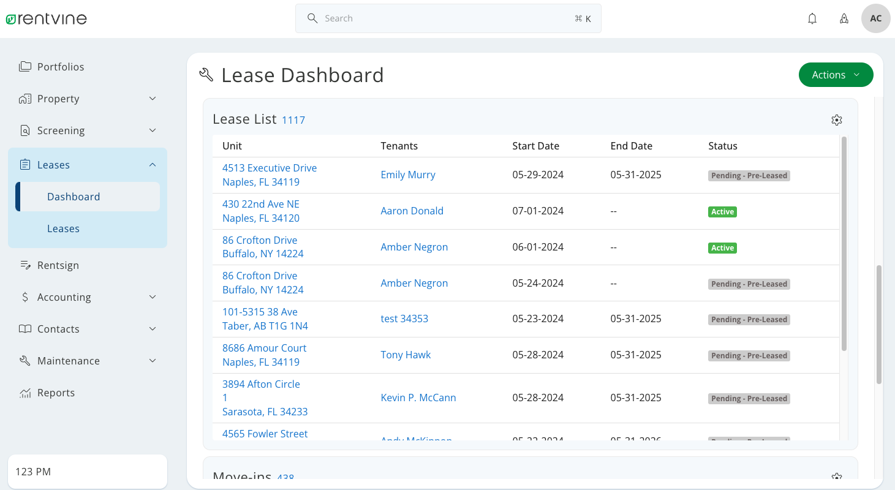The image size is (895, 490).
Task: Open the alerts megaphone icon
Action: (x=844, y=18)
